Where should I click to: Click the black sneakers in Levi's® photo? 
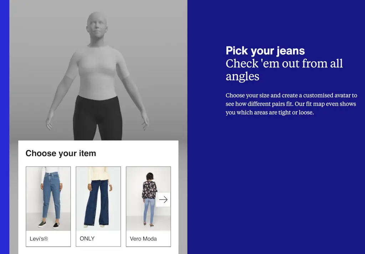tap(49, 225)
